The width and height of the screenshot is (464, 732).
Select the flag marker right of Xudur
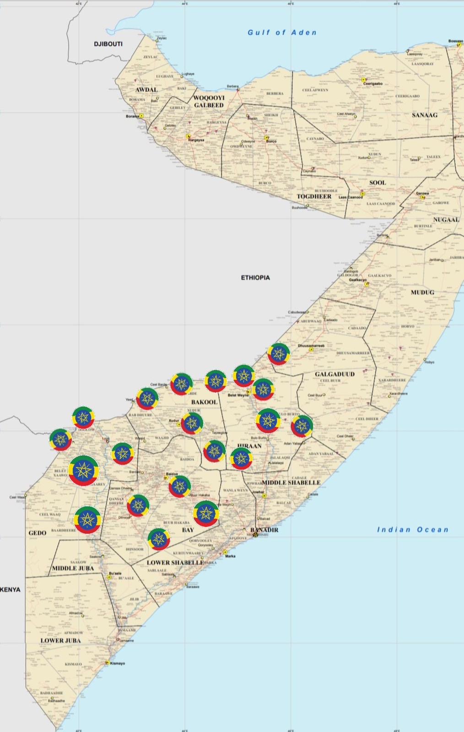pyautogui.click(x=192, y=423)
